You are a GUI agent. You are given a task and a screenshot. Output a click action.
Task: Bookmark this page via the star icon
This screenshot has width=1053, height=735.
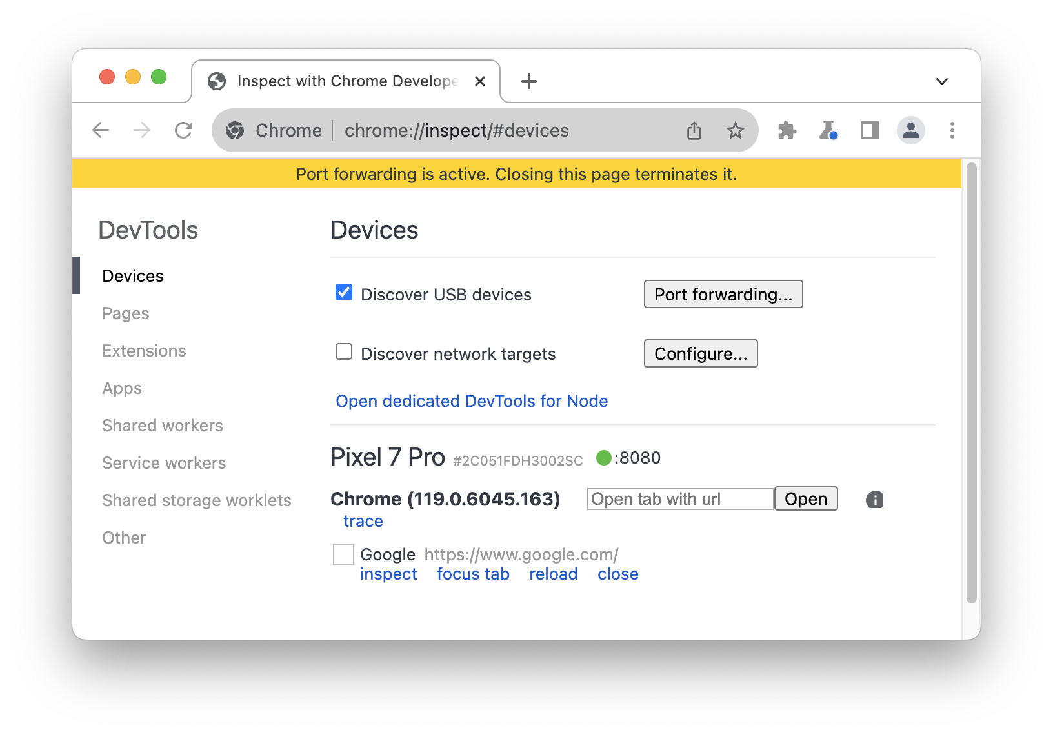(x=735, y=130)
